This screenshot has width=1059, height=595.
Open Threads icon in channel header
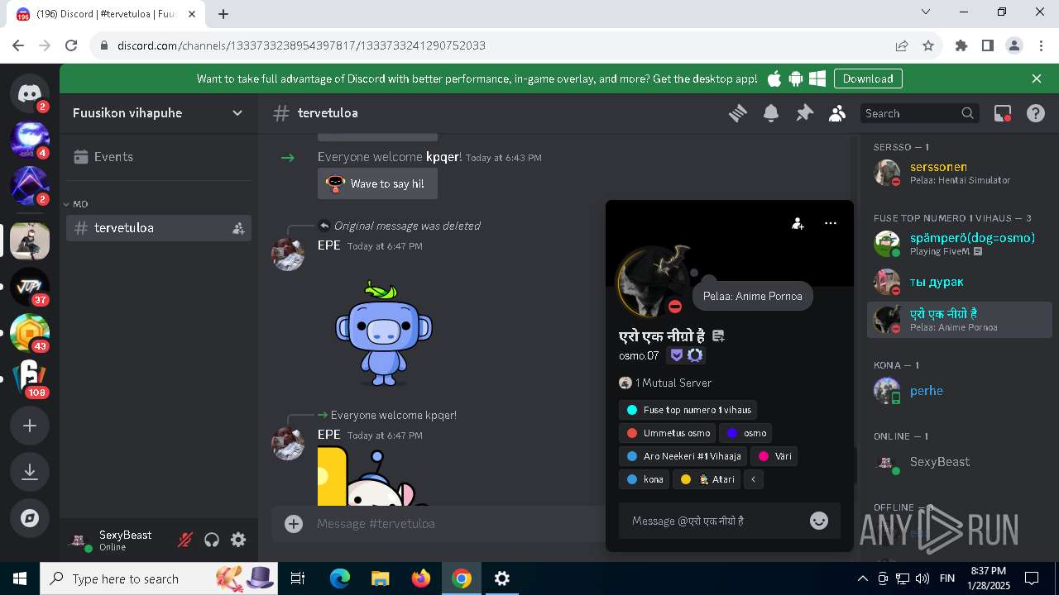738,113
